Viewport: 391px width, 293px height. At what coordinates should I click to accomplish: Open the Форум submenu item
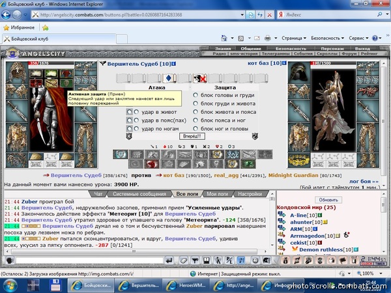[x=349, y=53]
